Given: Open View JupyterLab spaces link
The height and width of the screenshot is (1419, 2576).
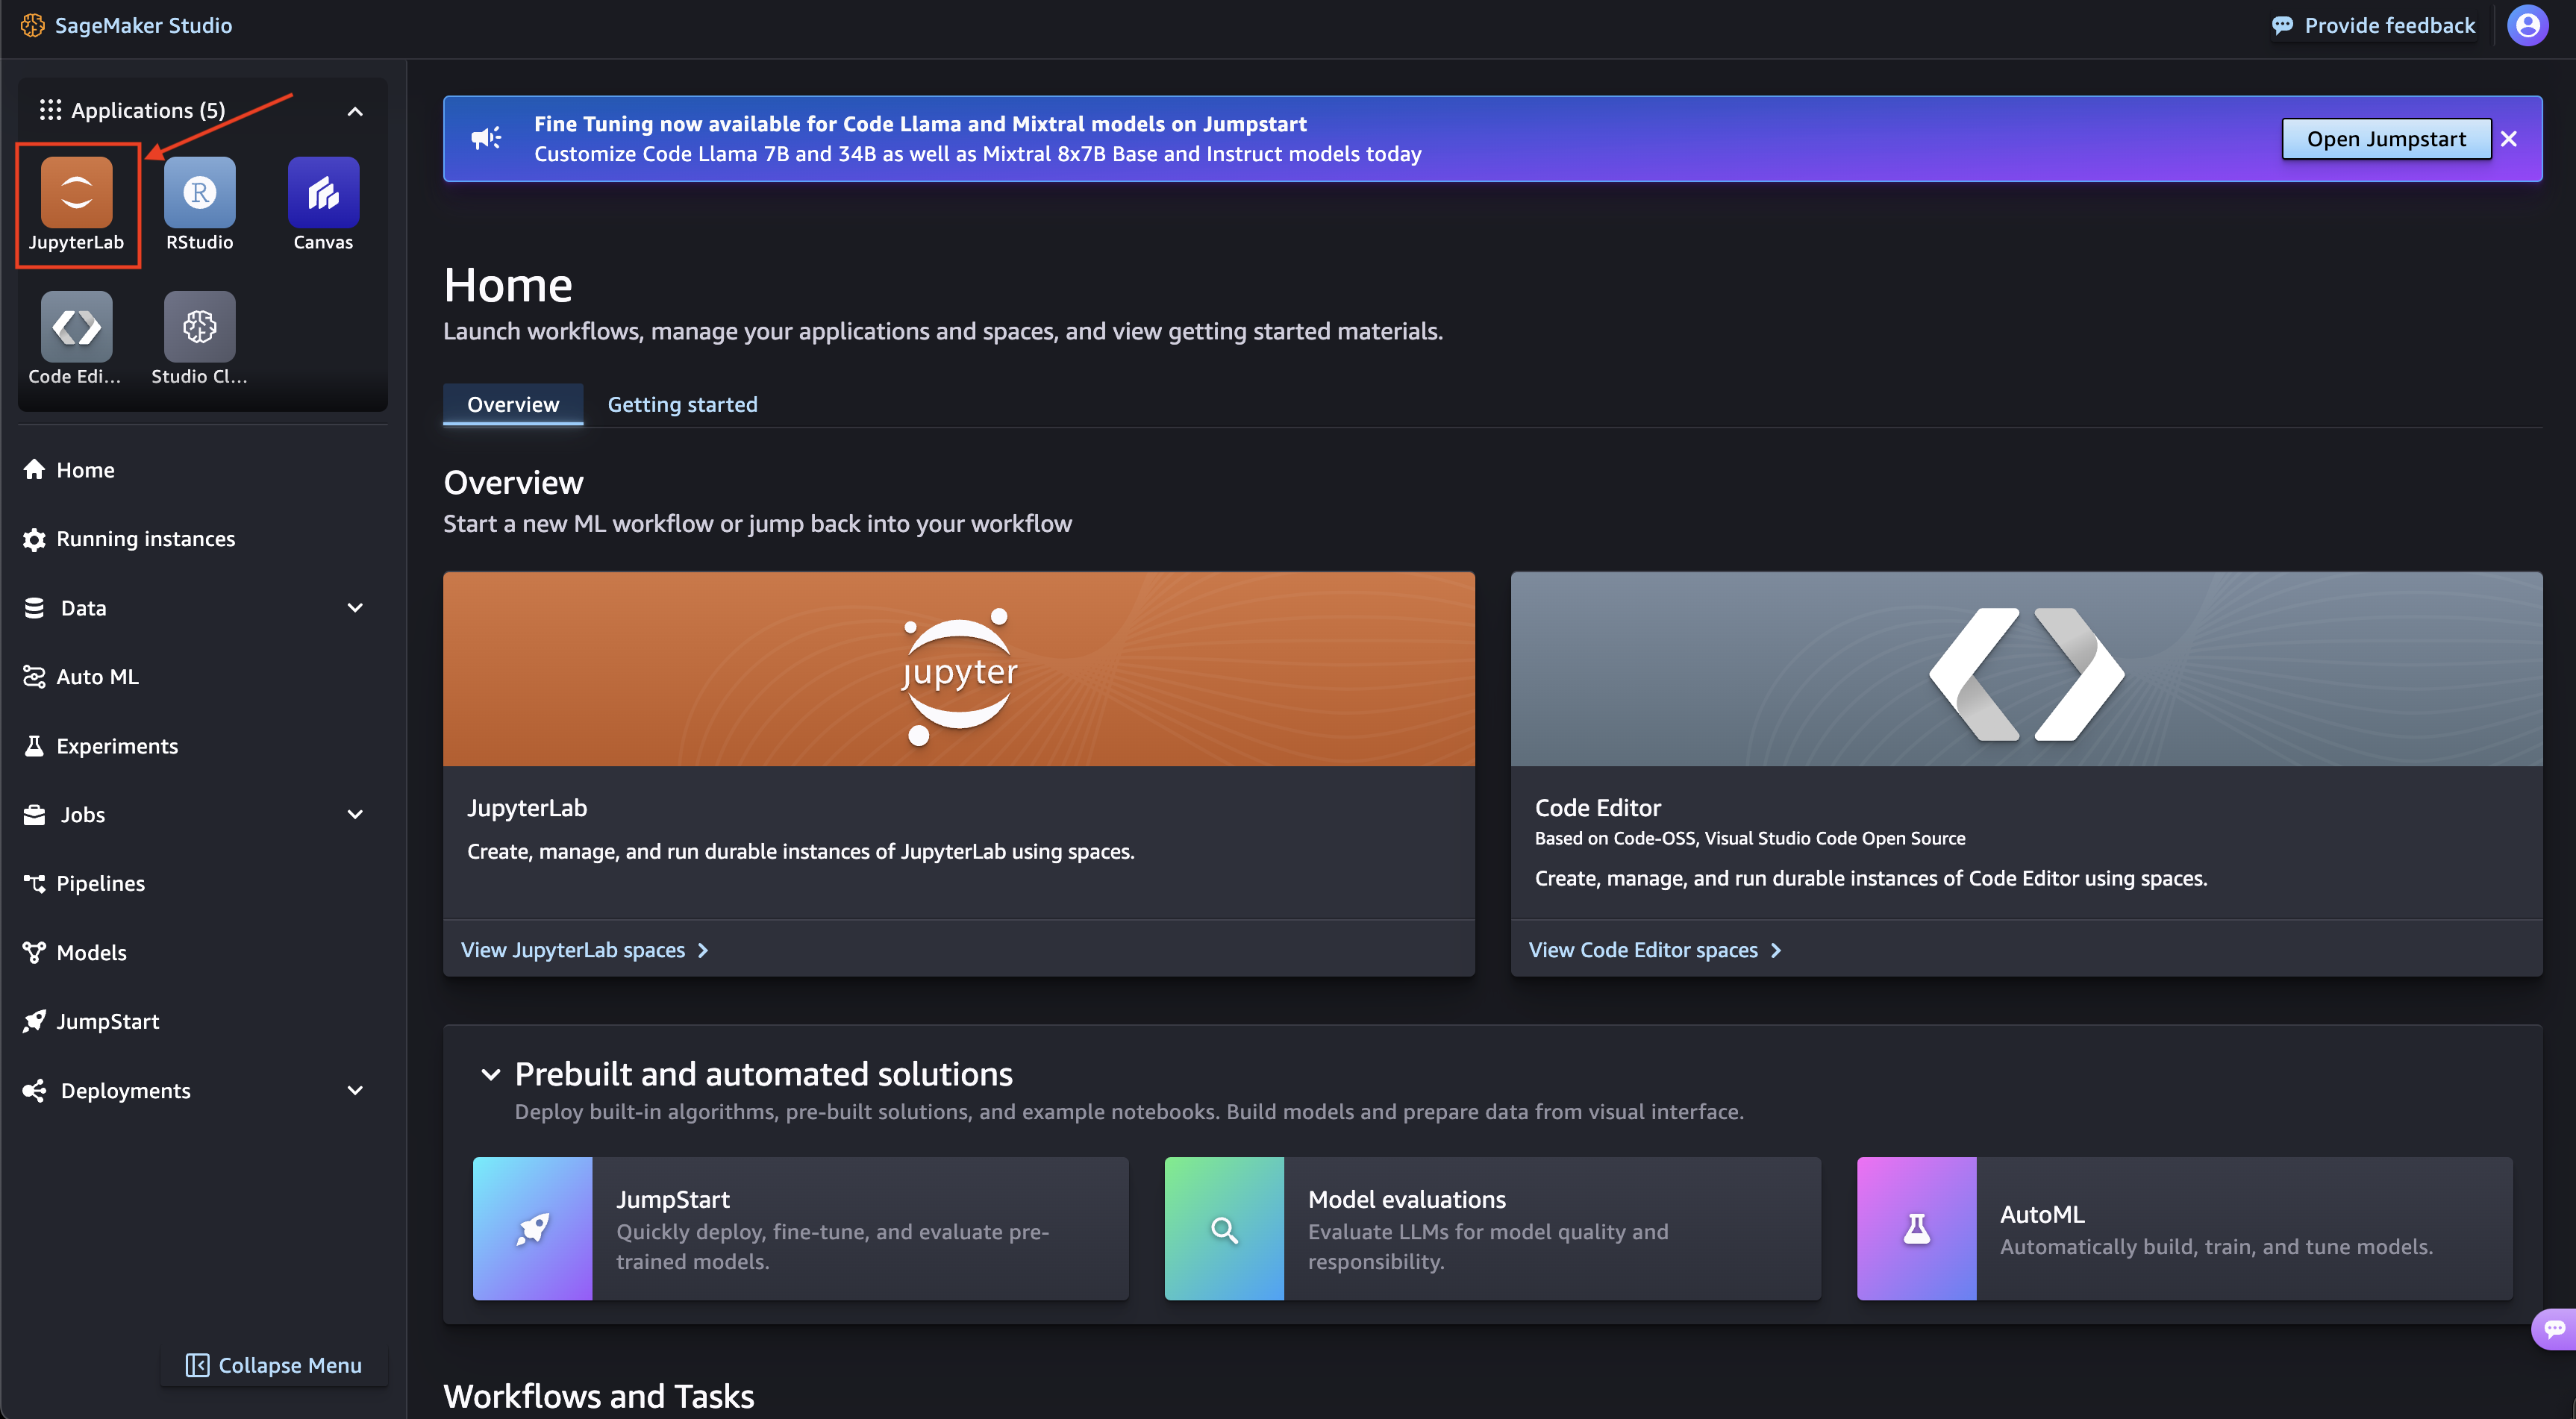Looking at the screenshot, I should 585,950.
